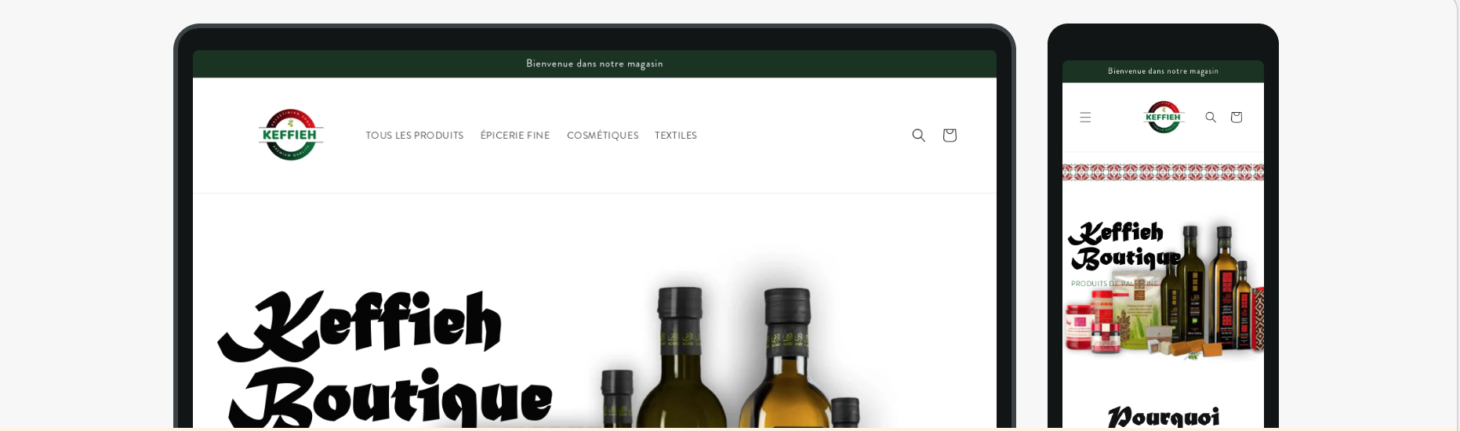Image resolution: width=1460 pixels, height=431 pixels.
Task: Click the TEXTILES navigation link
Action: pos(675,136)
